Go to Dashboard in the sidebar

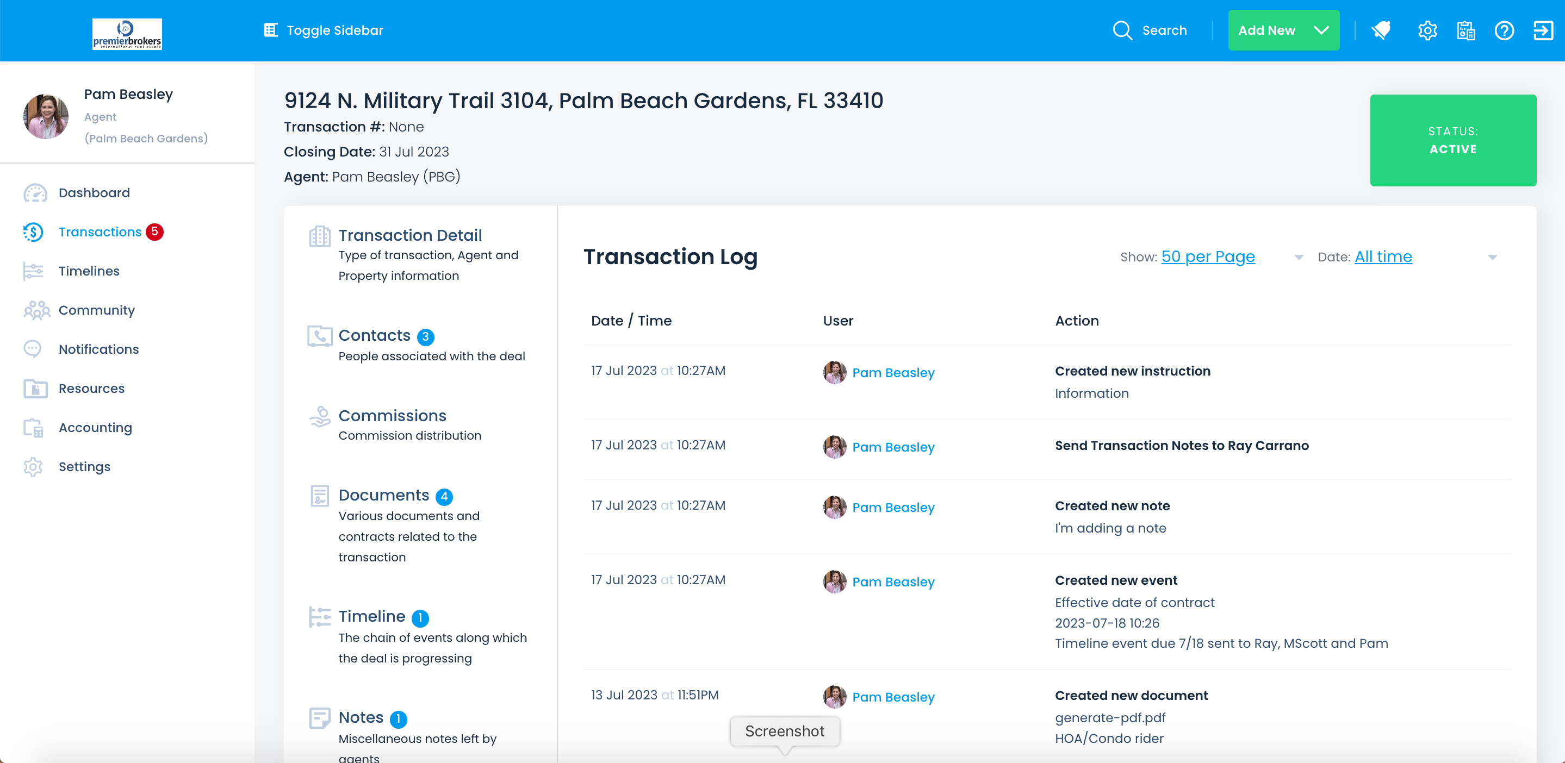click(94, 193)
